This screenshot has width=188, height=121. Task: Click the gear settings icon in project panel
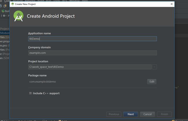(x=4, y=16)
